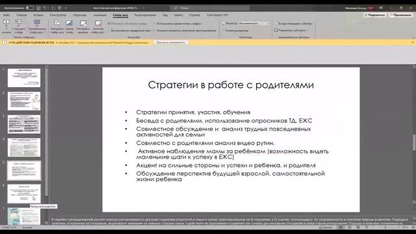Switch to the Запись tab
Viewport: 416px width, 234px height.
pos(178,15)
